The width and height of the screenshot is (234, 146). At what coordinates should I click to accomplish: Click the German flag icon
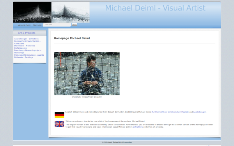(59, 115)
